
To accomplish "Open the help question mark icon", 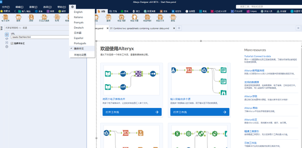I will pyautogui.click(x=7, y=47).
